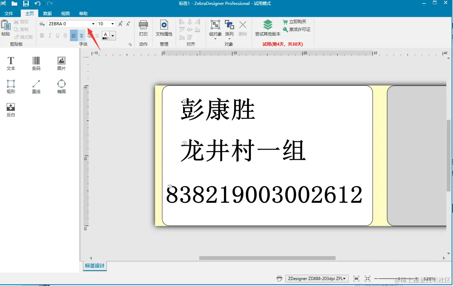Select the Inverse (反白) tool
This screenshot has height=286, width=453.
pos(11,110)
